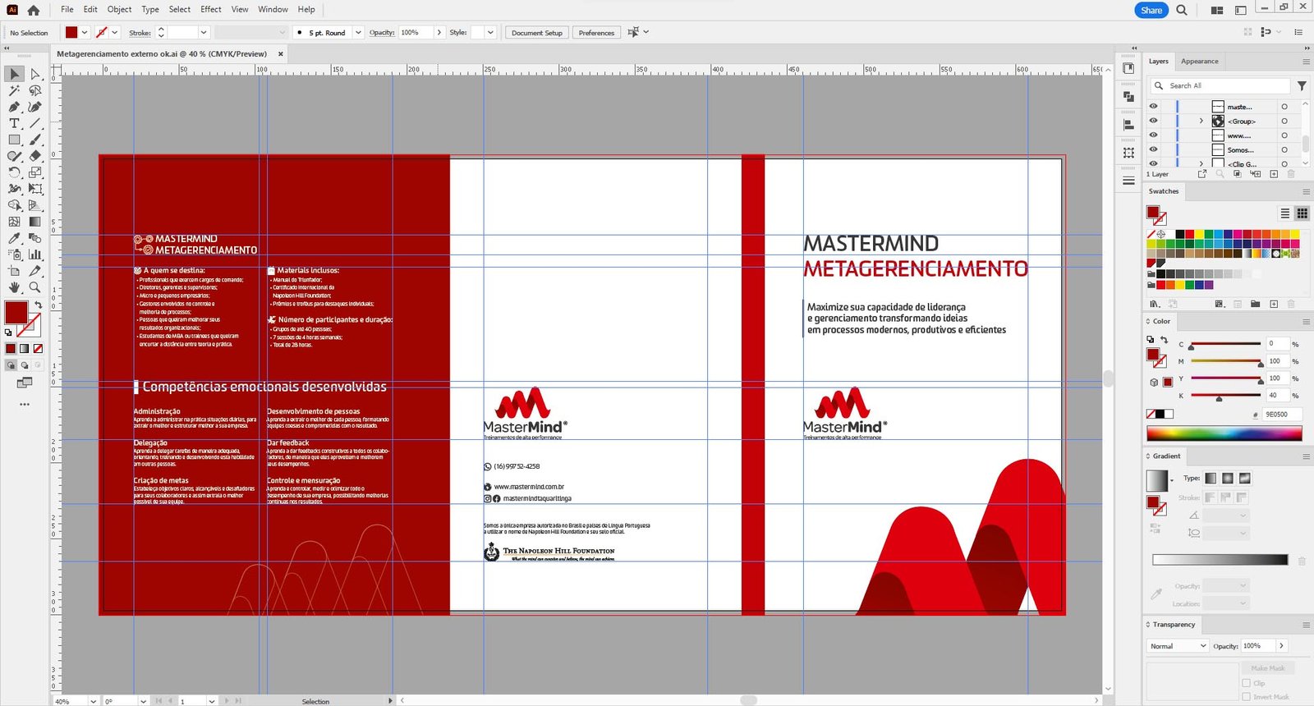Click the search magnifier icon top bar
The image size is (1314, 706).
(x=1181, y=10)
